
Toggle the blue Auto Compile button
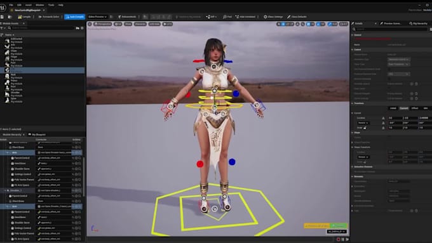pos(75,16)
